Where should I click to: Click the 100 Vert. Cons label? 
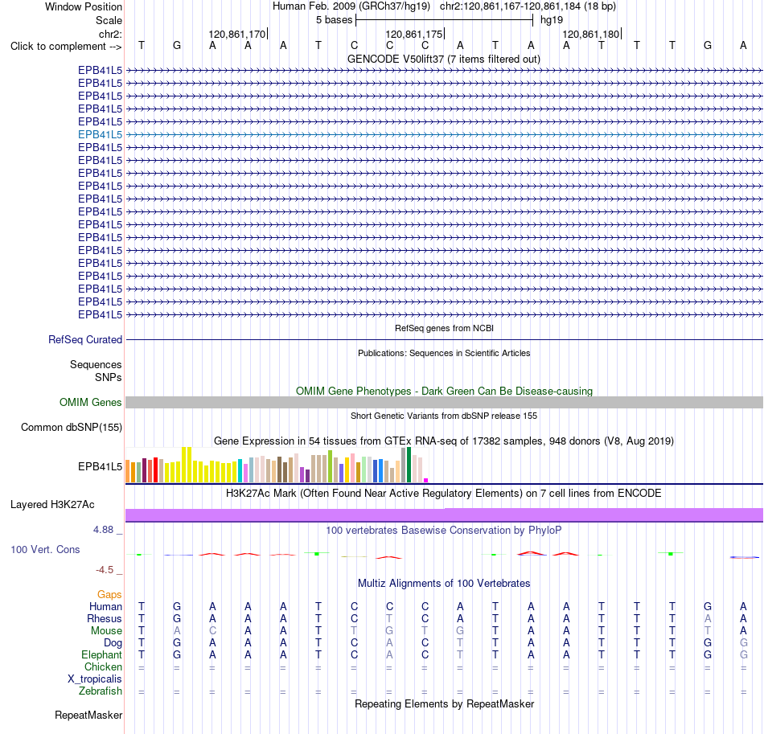pos(45,549)
